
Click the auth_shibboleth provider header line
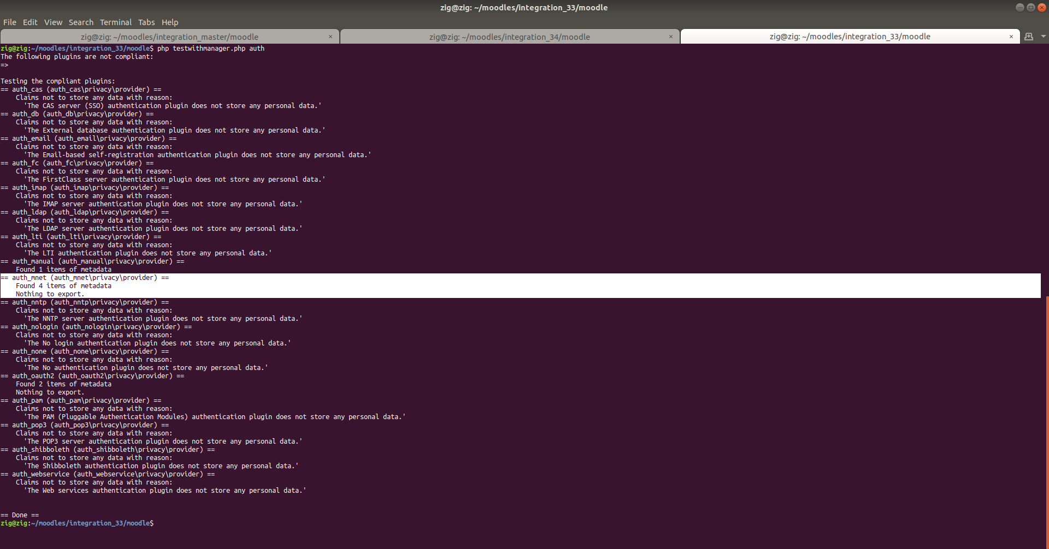[108, 450]
